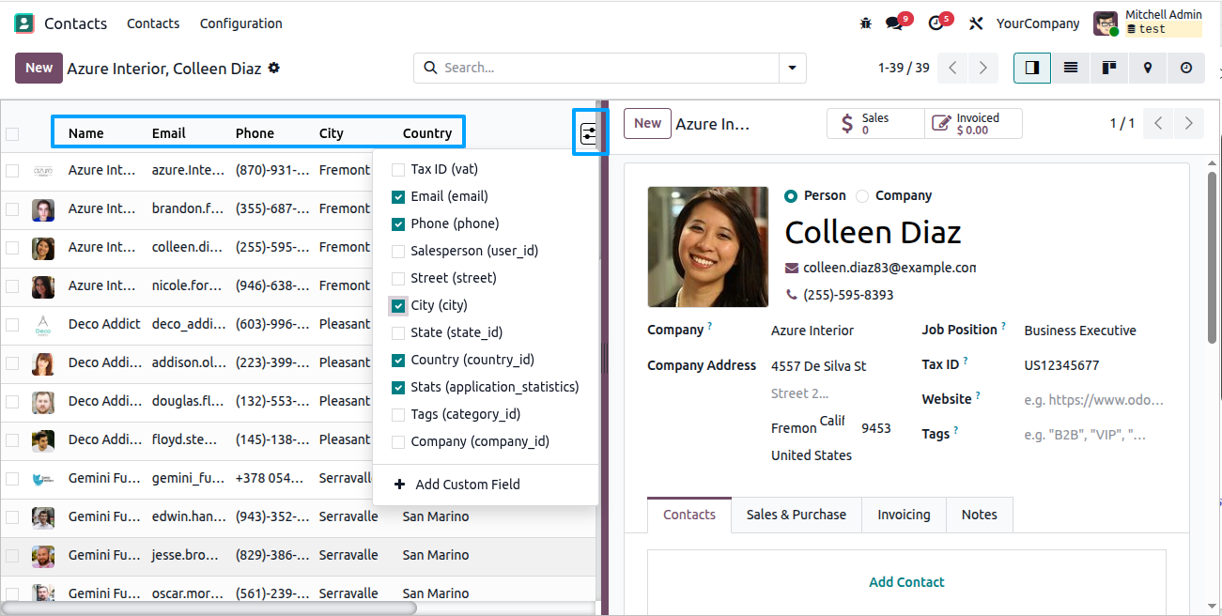Open the debug bug icon menu
The image size is (1222, 616).
click(865, 23)
